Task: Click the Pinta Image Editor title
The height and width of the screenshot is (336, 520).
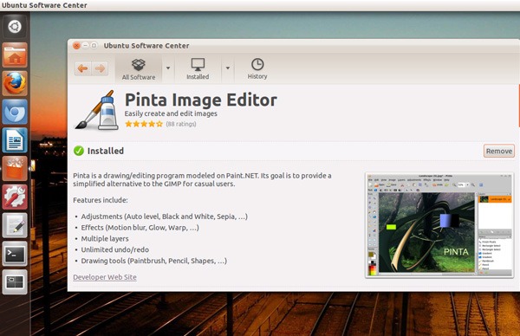Action: [201, 100]
